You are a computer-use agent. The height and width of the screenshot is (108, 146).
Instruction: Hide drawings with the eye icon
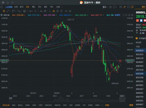pyautogui.click(x=58, y=11)
